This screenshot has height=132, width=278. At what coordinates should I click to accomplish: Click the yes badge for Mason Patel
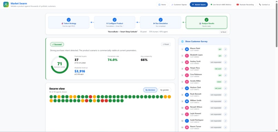point(220,49)
